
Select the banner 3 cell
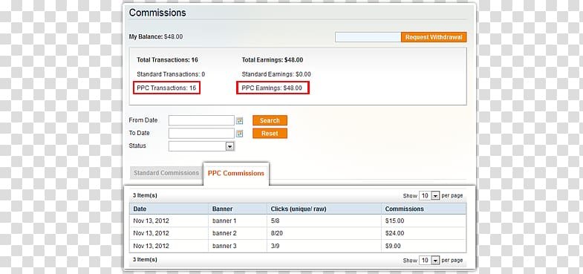pos(238,246)
